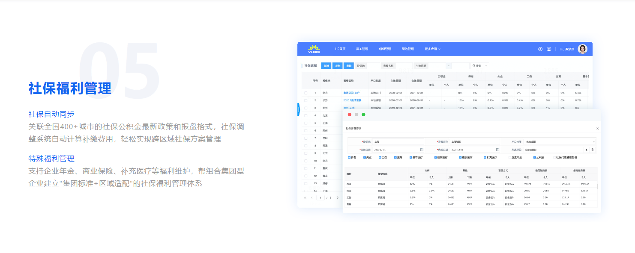635x253 pixels.
Task: Click the 特殊福利管理 heading
Action: pos(51,159)
